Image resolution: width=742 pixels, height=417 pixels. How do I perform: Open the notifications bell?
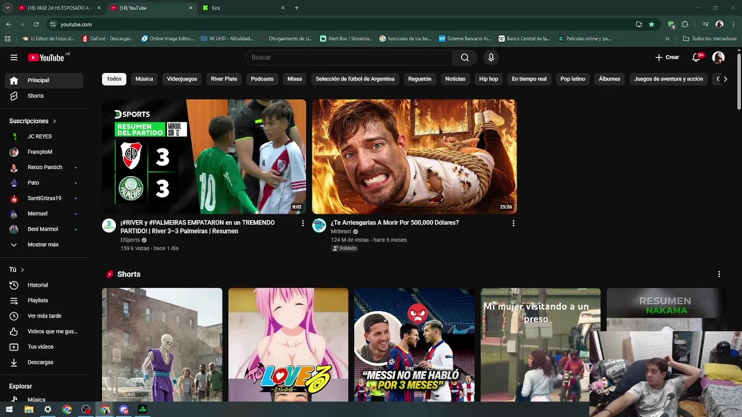pyautogui.click(x=697, y=57)
